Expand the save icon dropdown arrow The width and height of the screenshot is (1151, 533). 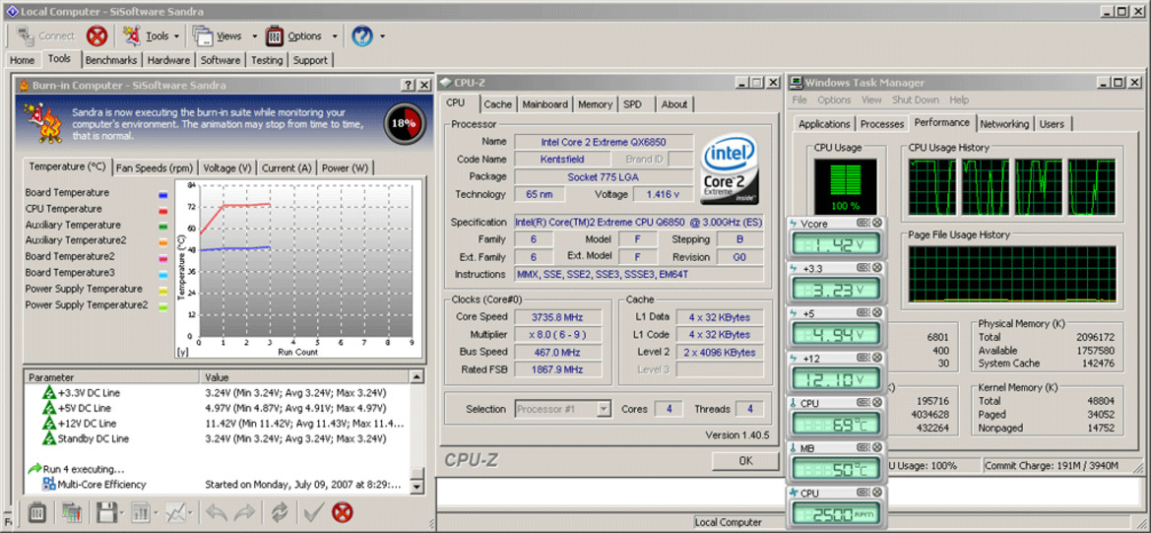(122, 513)
